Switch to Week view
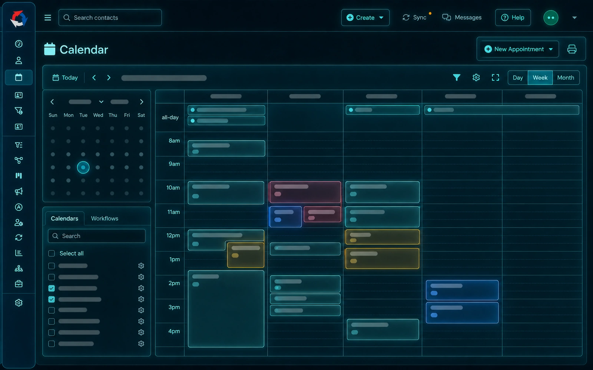Image resolution: width=593 pixels, height=370 pixels. pyautogui.click(x=540, y=78)
